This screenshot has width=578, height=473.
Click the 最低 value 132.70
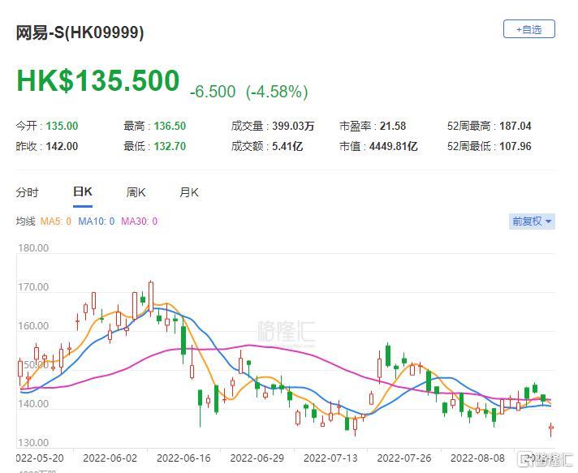170,146
